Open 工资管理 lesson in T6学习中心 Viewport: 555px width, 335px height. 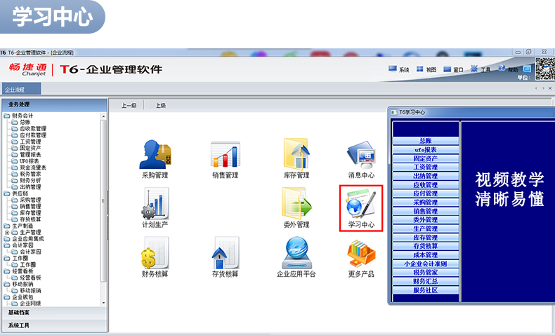(x=426, y=167)
